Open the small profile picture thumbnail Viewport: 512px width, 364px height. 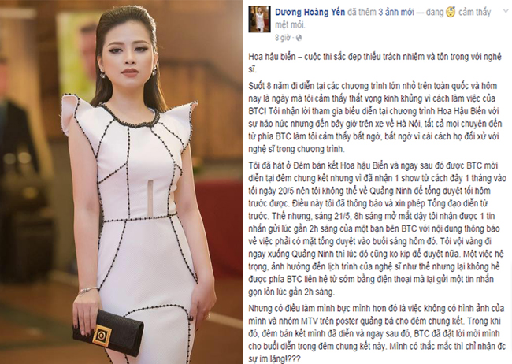(x=259, y=19)
